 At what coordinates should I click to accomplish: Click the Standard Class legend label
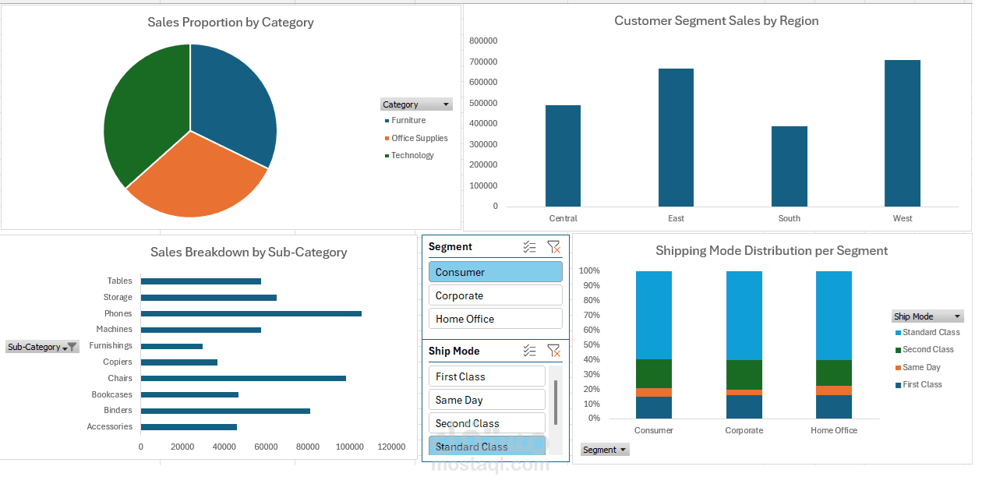click(931, 333)
